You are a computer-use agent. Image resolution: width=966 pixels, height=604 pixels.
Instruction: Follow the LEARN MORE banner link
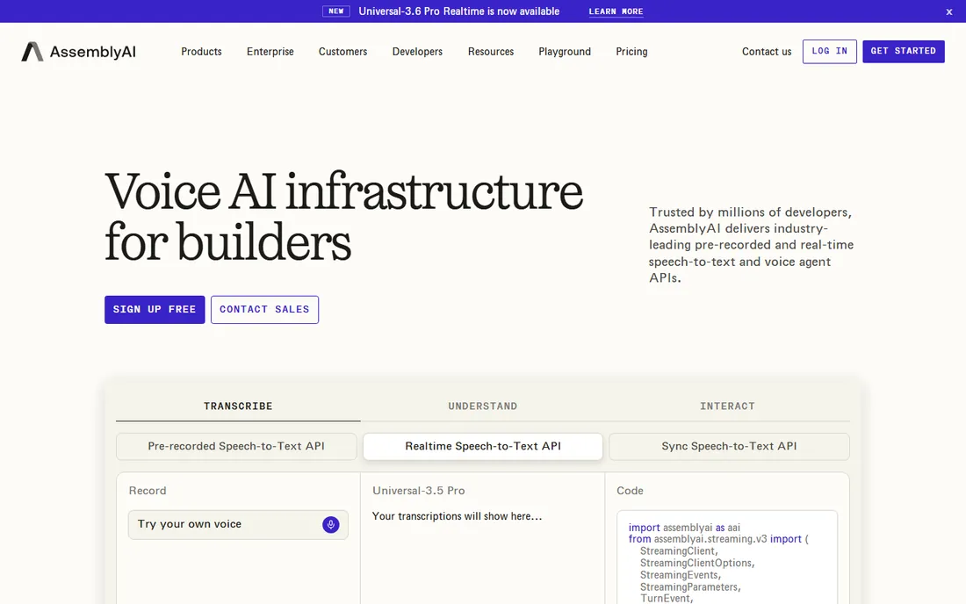pos(616,11)
